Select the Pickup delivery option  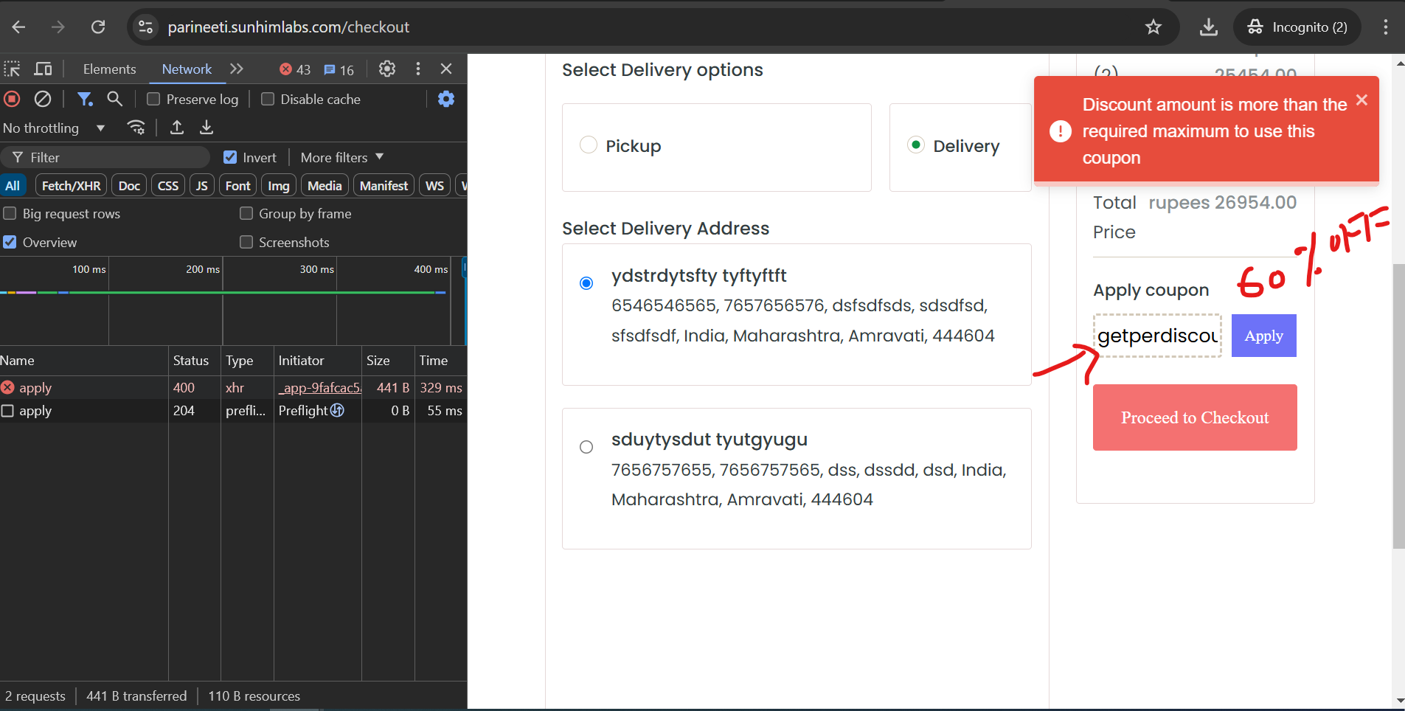pyautogui.click(x=589, y=145)
